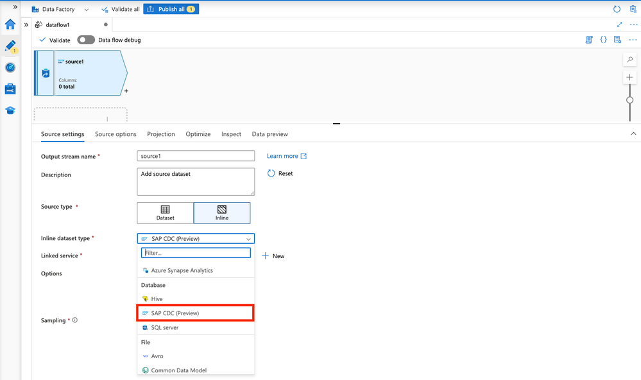Open the Learning center graduation cap icon
The height and width of the screenshot is (380, 641).
[x=10, y=110]
